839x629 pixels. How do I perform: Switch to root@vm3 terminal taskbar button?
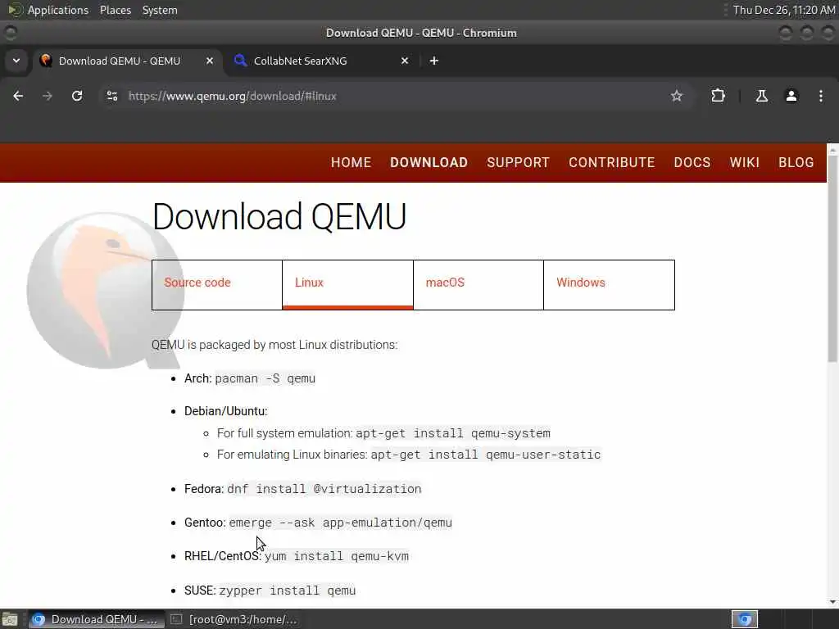pos(234,619)
